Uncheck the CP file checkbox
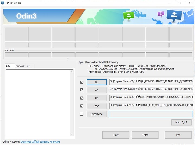This screenshot has width=195, height=145. point(82,98)
